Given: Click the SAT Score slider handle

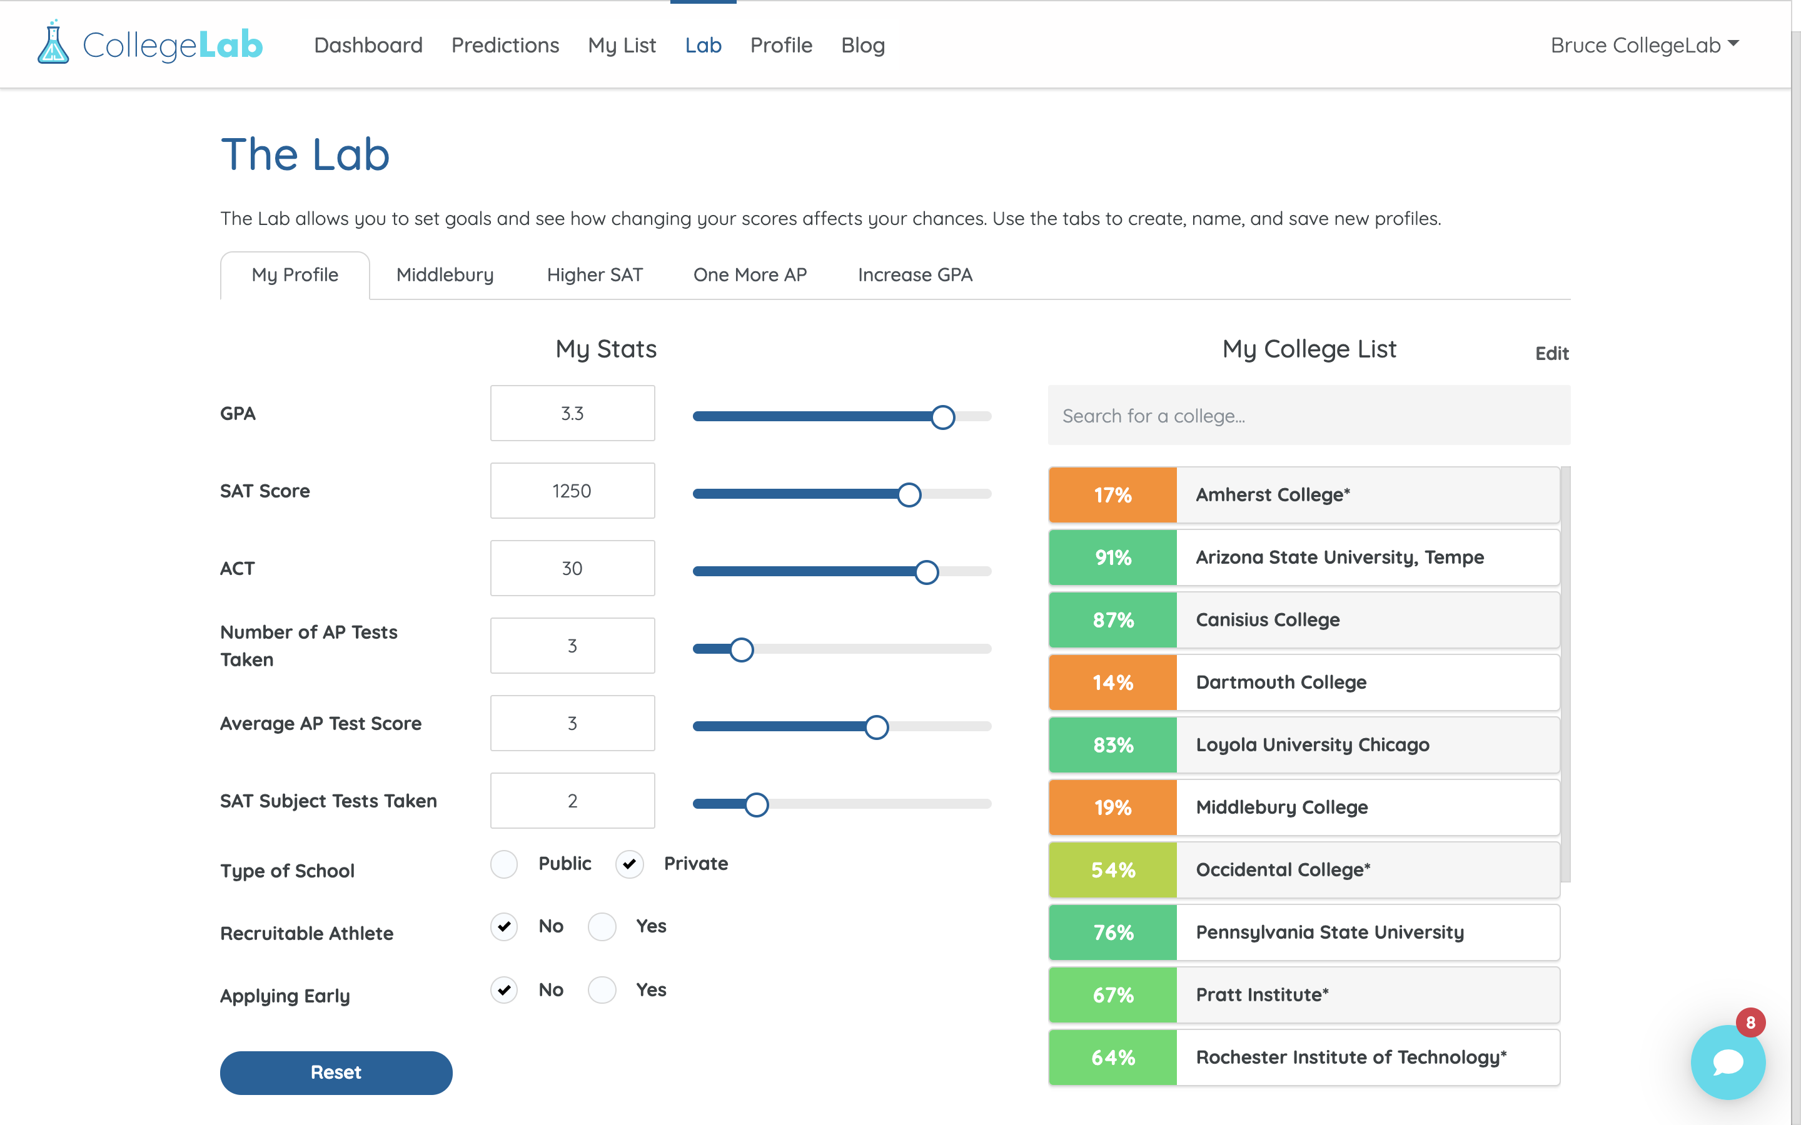Looking at the screenshot, I should click(909, 494).
